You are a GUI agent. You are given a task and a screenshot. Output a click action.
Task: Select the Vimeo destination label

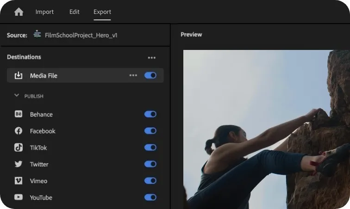38,181
